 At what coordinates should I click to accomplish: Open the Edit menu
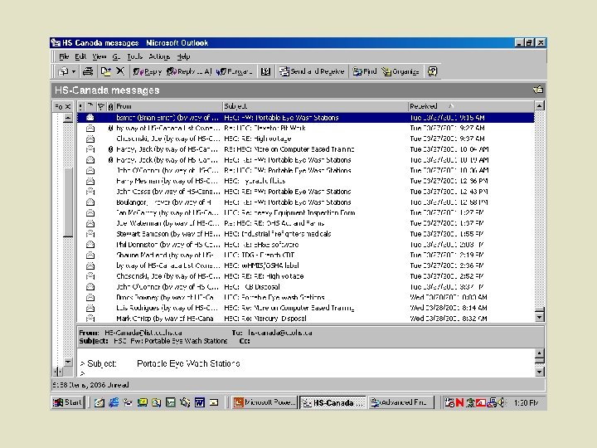[80, 56]
